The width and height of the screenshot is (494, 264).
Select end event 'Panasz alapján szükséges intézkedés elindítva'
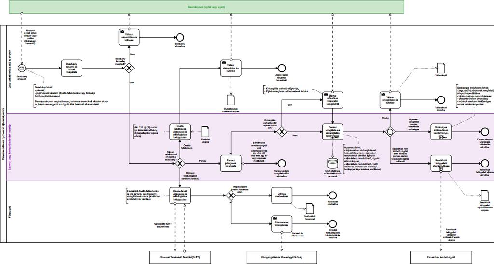click(x=485, y=131)
